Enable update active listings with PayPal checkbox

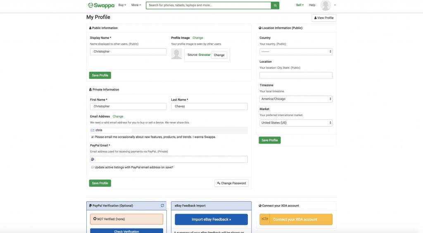pos(93,167)
